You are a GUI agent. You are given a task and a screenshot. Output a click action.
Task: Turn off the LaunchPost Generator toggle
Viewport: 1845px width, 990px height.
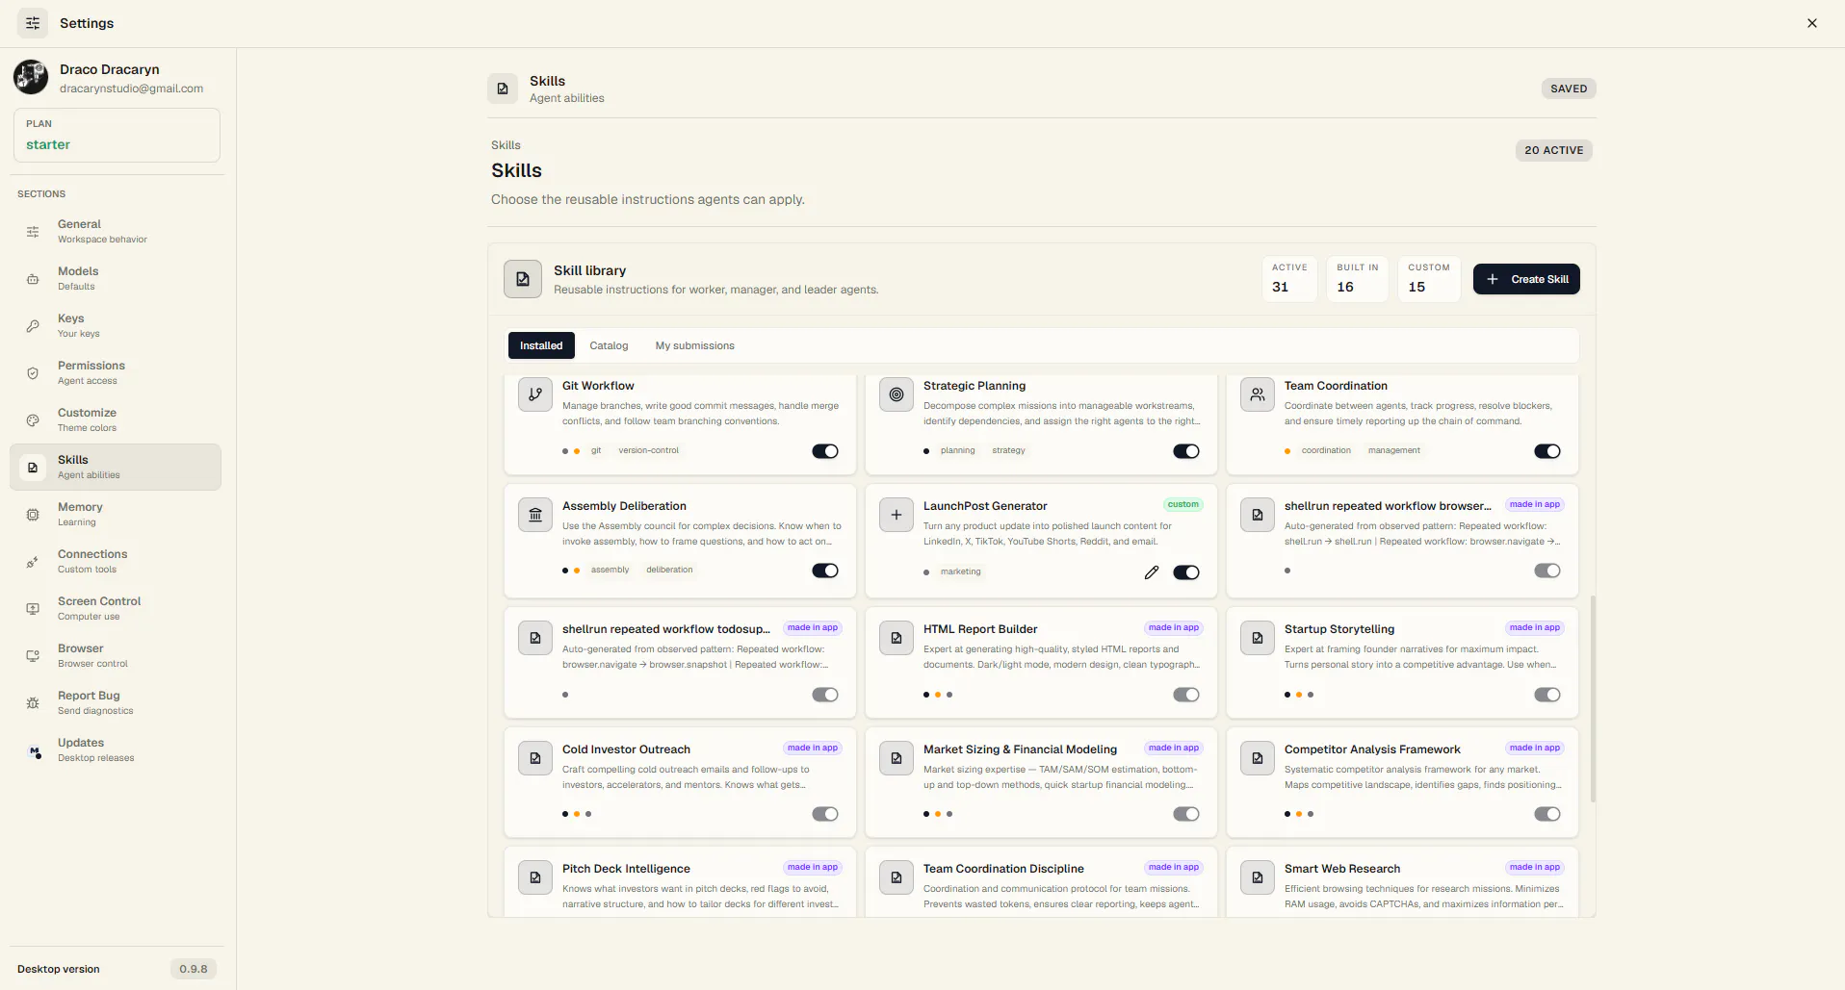click(x=1186, y=572)
